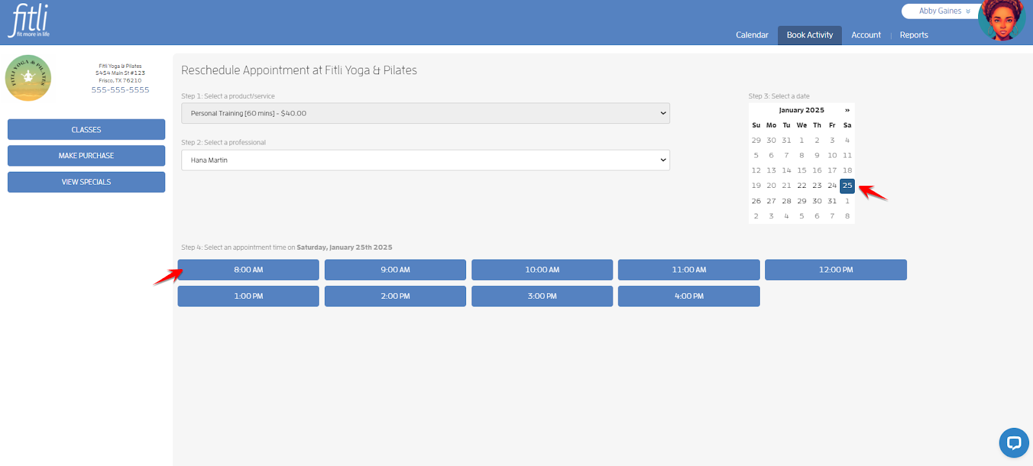Click the VIEW SPECIALS button

(x=87, y=182)
